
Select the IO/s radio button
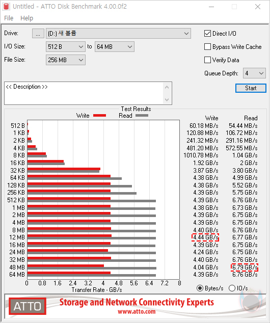coord(232,288)
